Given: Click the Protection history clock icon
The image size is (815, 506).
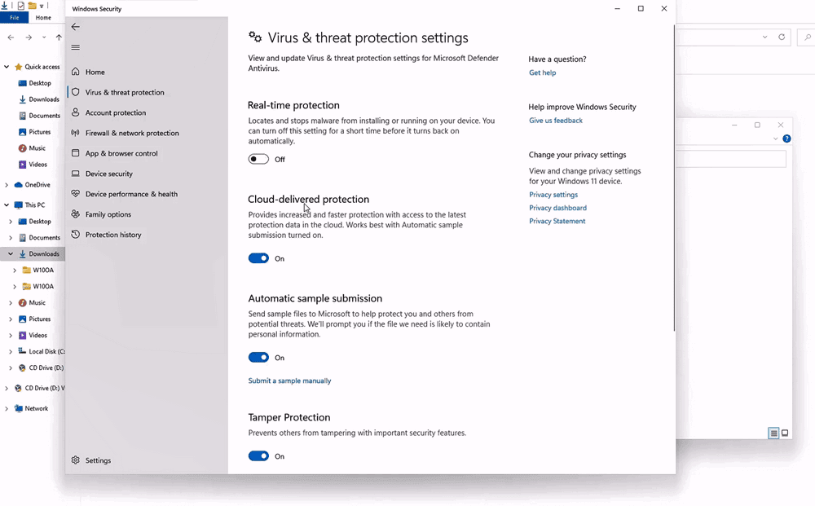Looking at the screenshot, I should [x=75, y=234].
